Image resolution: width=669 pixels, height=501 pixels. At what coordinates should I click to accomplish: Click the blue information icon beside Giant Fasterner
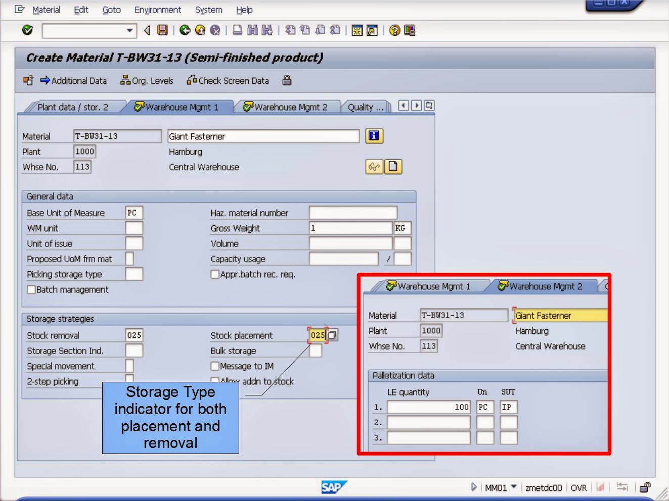point(374,135)
